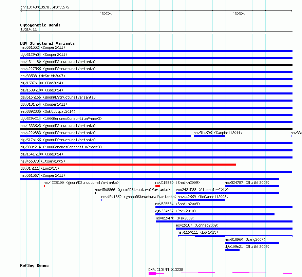
Task: Select the black nsv4508866 marker
Action: click(x=95, y=193)
